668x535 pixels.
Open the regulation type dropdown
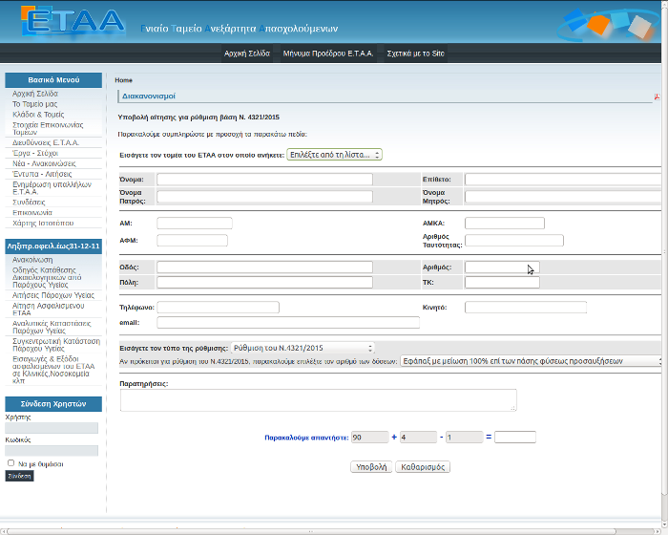(x=303, y=348)
